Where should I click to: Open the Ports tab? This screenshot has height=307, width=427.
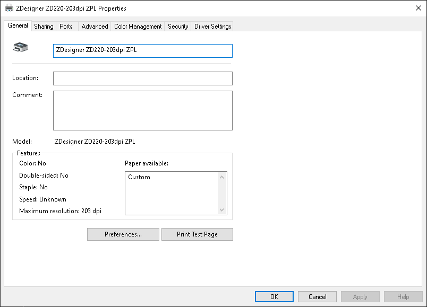66,26
